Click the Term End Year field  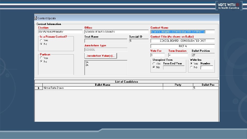point(174,68)
